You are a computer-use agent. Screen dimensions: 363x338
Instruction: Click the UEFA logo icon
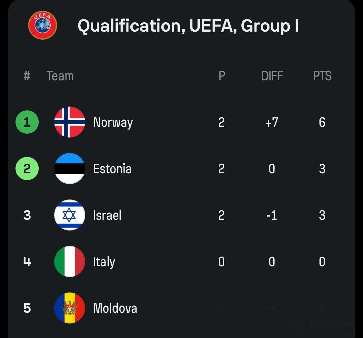point(43,25)
